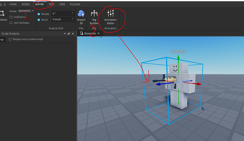
Task: Open the PLUGINS ribbon tab
Action: pyautogui.click(x=75, y=4)
